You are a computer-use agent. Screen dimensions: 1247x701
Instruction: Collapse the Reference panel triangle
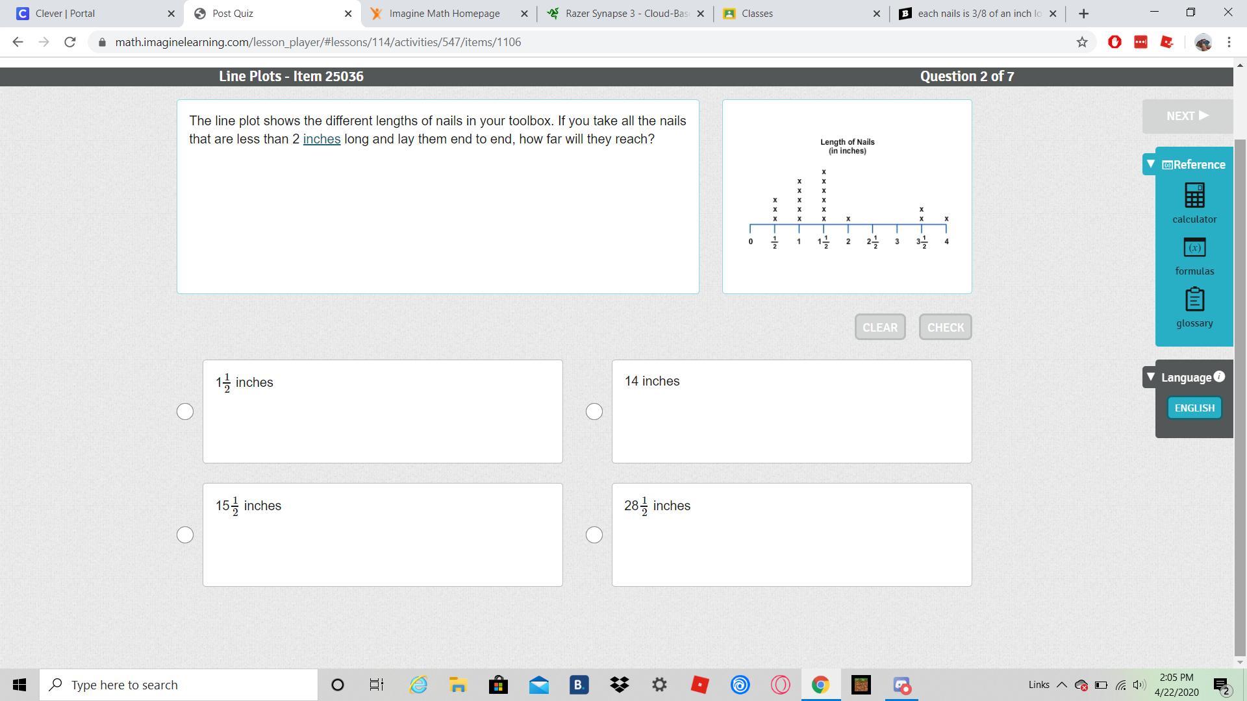point(1150,164)
